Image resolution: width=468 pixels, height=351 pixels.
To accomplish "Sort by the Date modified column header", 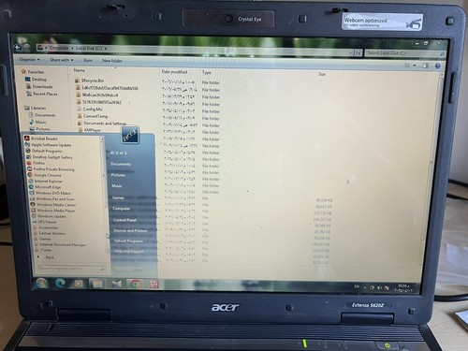I will tap(174, 72).
